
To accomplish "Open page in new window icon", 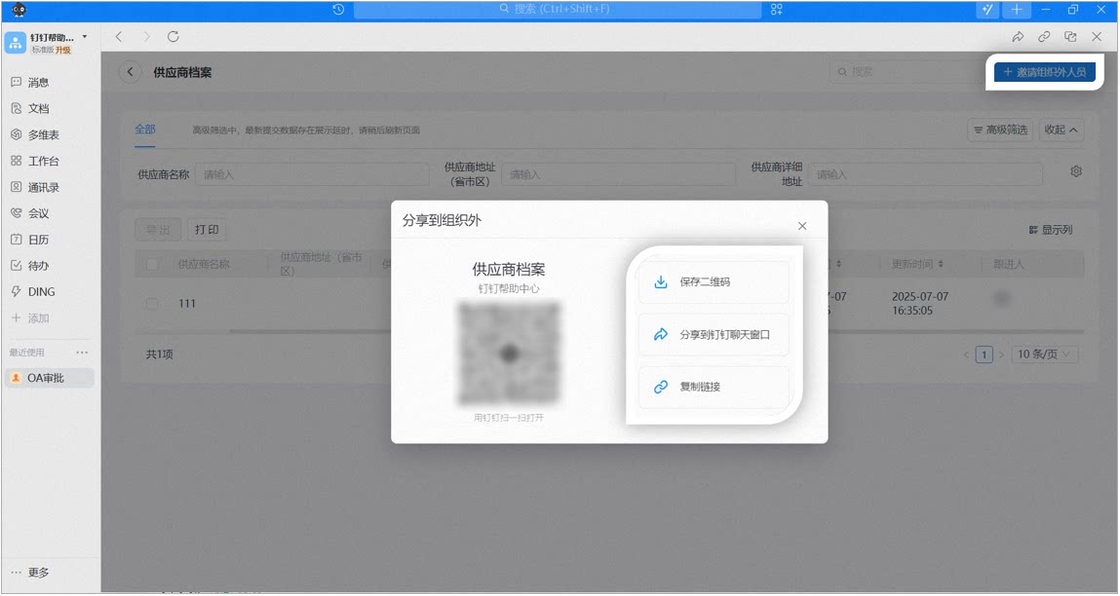I will [1070, 36].
